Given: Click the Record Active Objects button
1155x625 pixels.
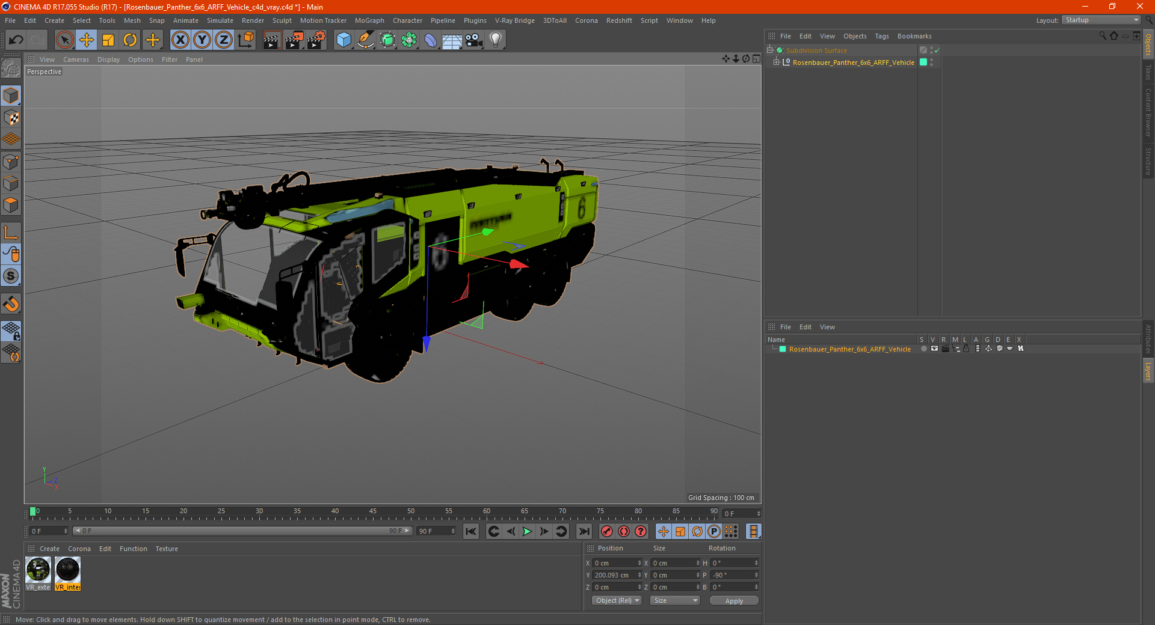Looking at the screenshot, I should (x=607, y=531).
